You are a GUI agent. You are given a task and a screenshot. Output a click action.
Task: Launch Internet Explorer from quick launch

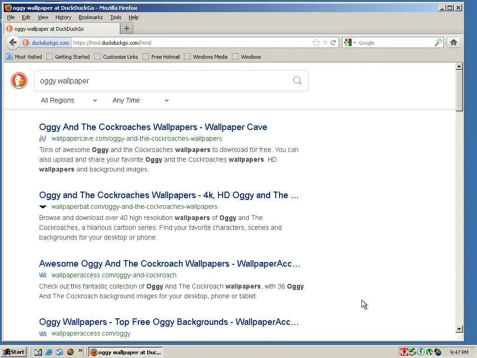[x=48, y=352]
